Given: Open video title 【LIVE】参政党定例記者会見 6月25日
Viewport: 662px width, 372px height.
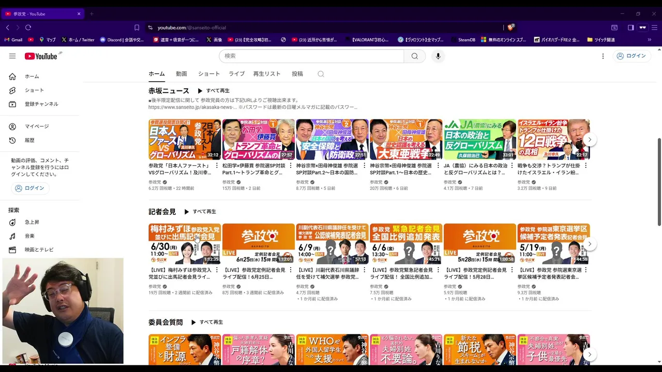Looking at the screenshot, I should pos(254,273).
